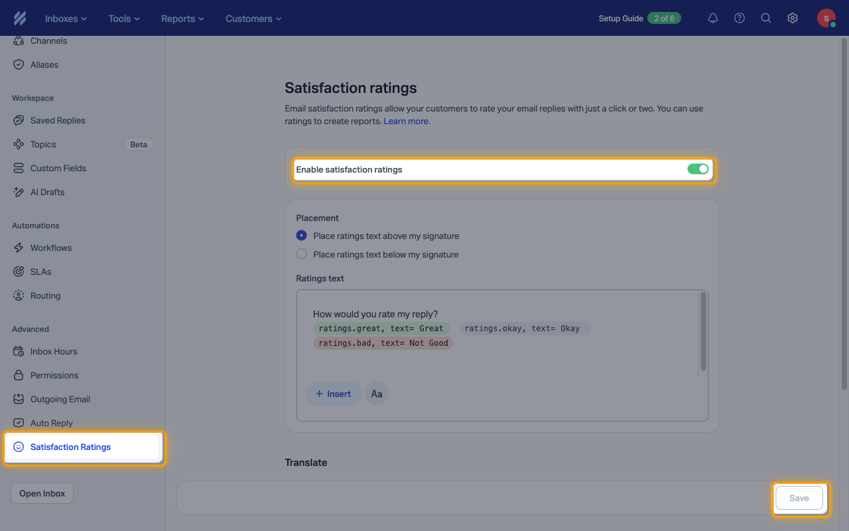Open the notifications bell
Viewport: 849px width, 531px height.
click(713, 19)
